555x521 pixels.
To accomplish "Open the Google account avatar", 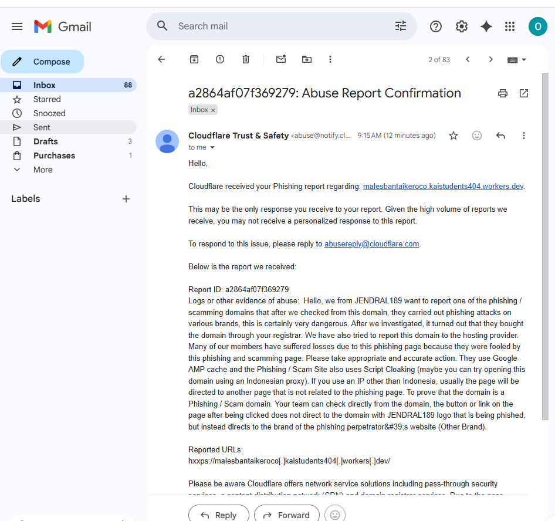I will (537, 26).
